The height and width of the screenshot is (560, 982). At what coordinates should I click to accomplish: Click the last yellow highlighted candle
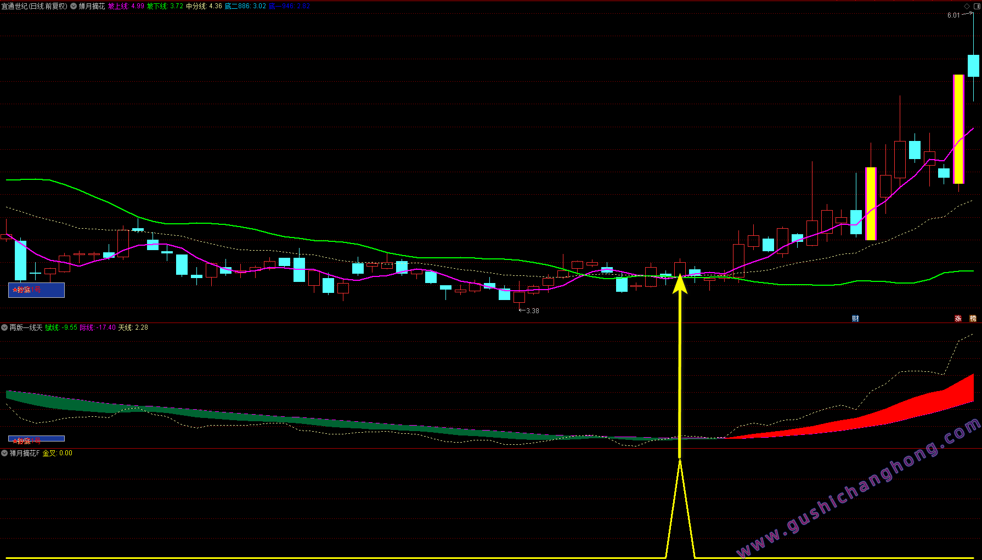coord(958,129)
